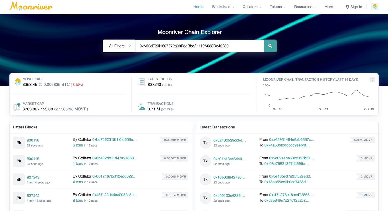Open recipient address 0xd5b649c7d27c13a2b8
This screenshot has width=388, height=211.
point(287,200)
